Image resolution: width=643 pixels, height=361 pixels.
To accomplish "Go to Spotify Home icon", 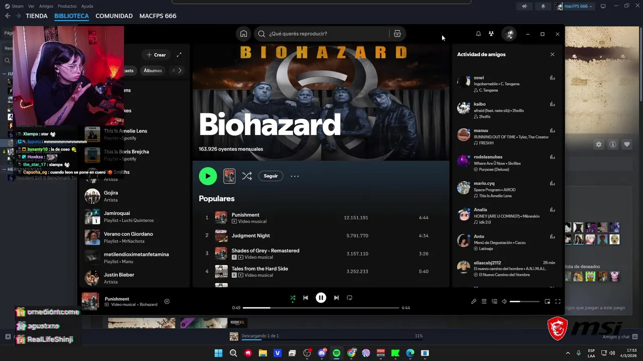I will click(244, 34).
